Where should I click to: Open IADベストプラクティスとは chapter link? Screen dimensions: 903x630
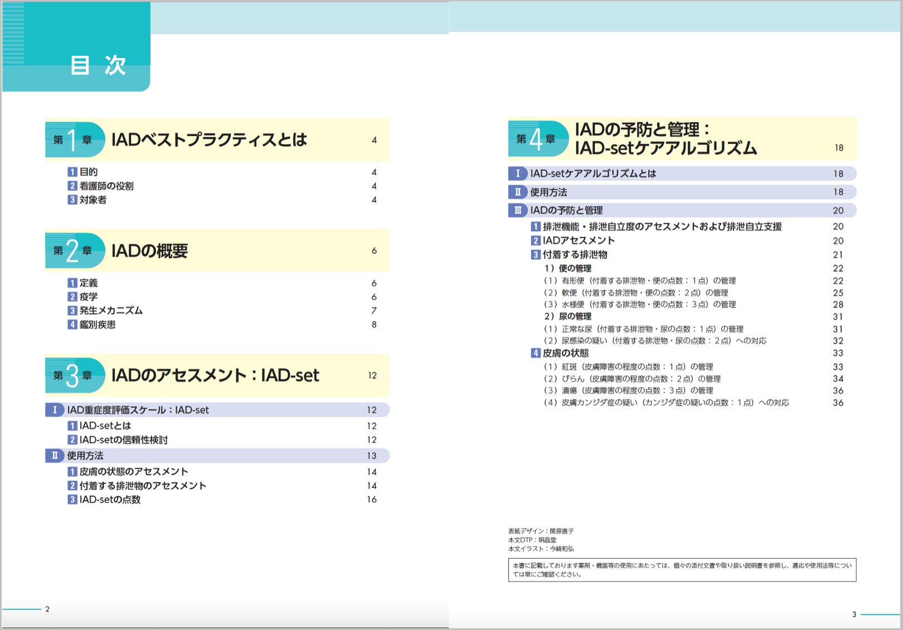point(209,140)
